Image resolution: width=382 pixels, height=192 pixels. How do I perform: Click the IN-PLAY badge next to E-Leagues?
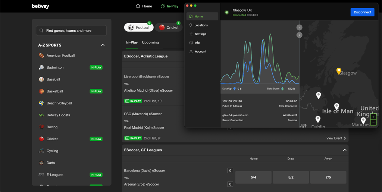pyautogui.click(x=96, y=175)
